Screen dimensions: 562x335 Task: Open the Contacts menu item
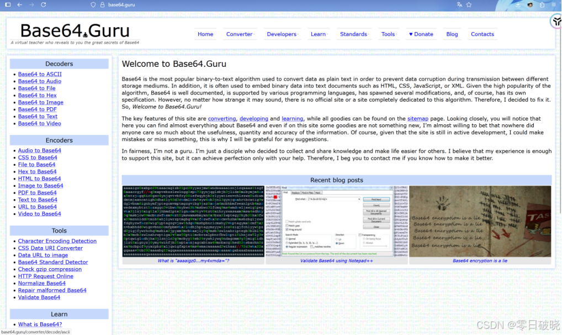pyautogui.click(x=483, y=34)
